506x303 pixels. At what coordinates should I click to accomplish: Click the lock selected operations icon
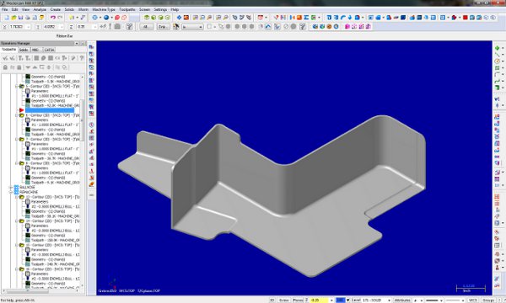tap(5, 67)
